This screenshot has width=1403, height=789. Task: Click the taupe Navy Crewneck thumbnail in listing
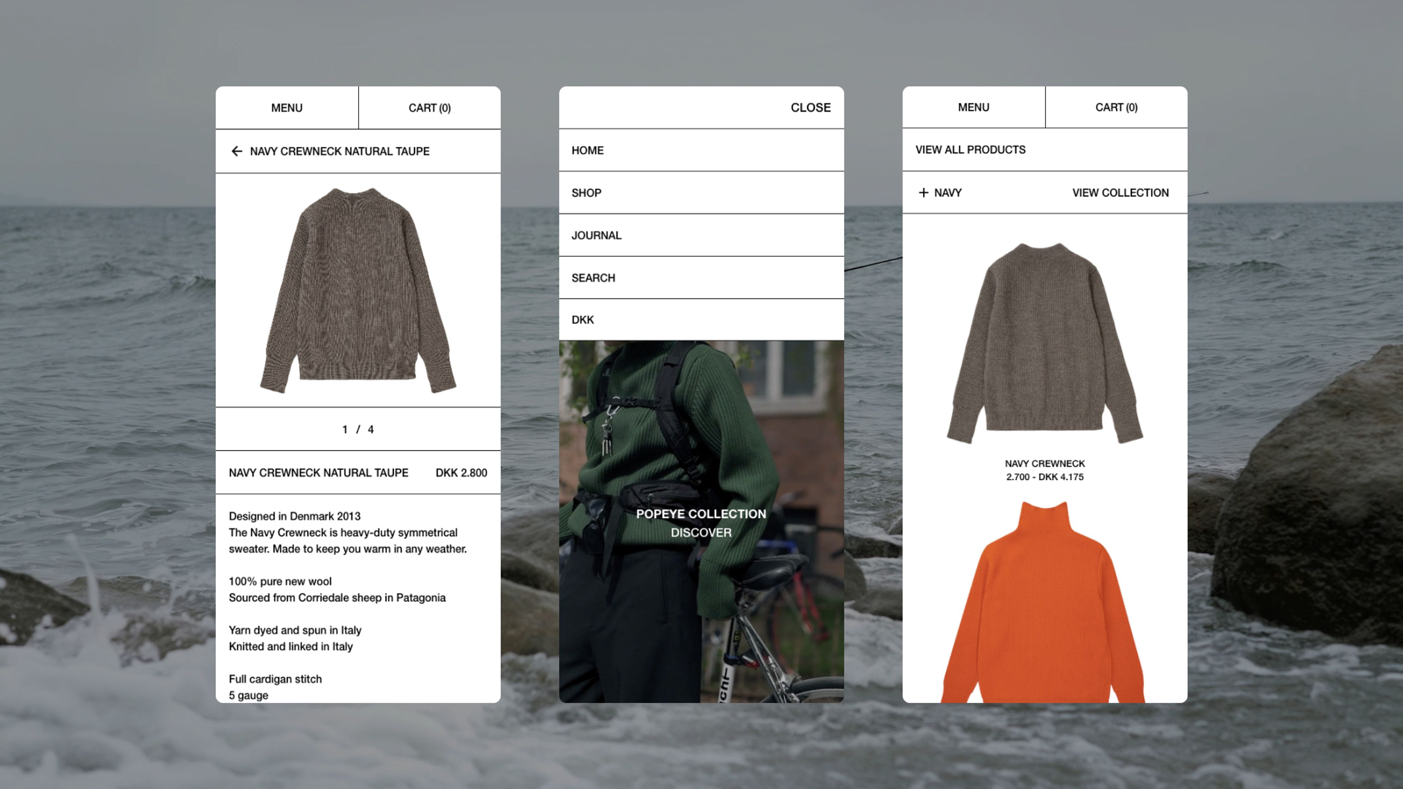(1045, 343)
